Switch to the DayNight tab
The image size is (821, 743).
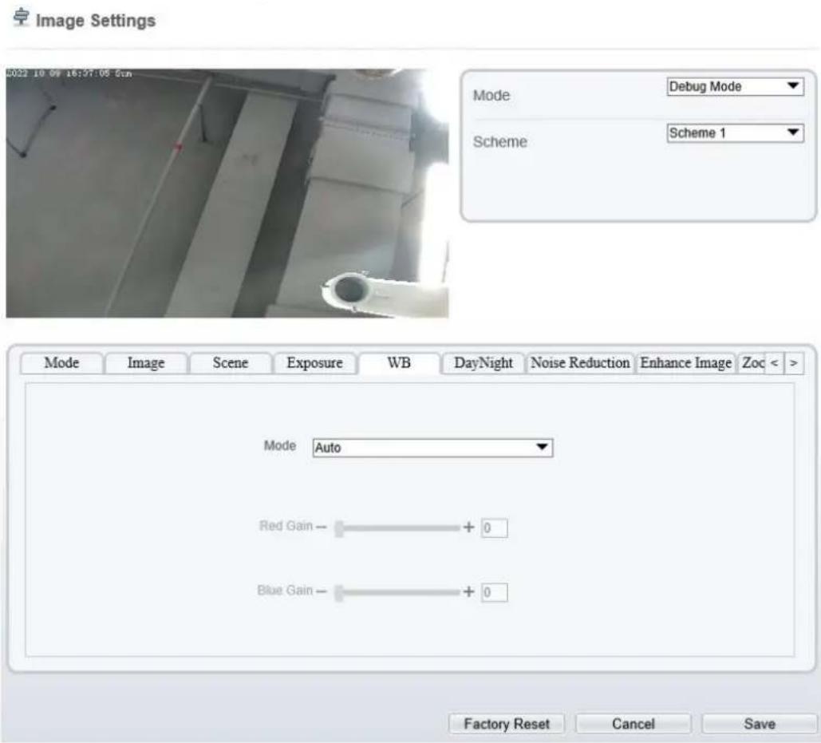click(484, 363)
